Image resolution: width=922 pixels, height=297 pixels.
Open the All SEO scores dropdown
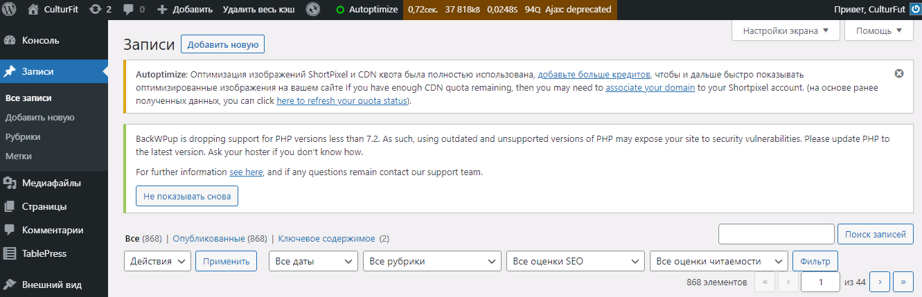tap(576, 261)
